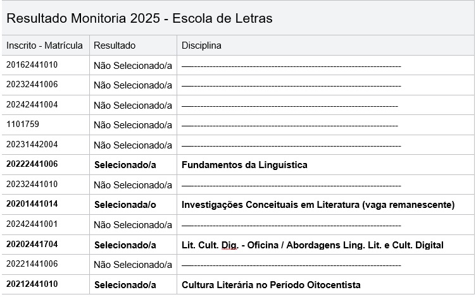Click the "Disciplina" column header
476x297 pixels.
pos(201,45)
